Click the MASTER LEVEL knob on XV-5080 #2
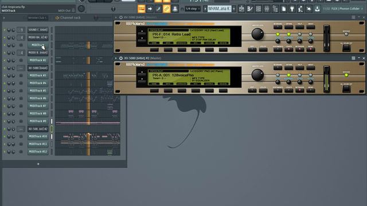The image size is (367, 206). (x=257, y=75)
